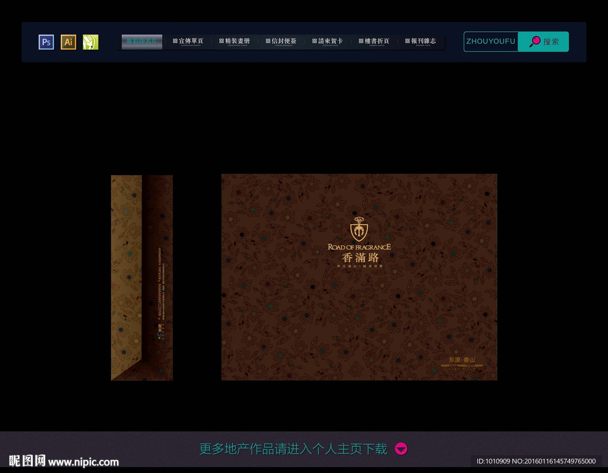Click the grid glyph beside 報刊雜志

click(407, 41)
